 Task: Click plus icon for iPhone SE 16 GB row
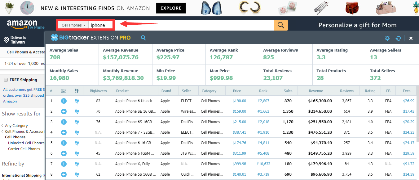coord(64,111)
